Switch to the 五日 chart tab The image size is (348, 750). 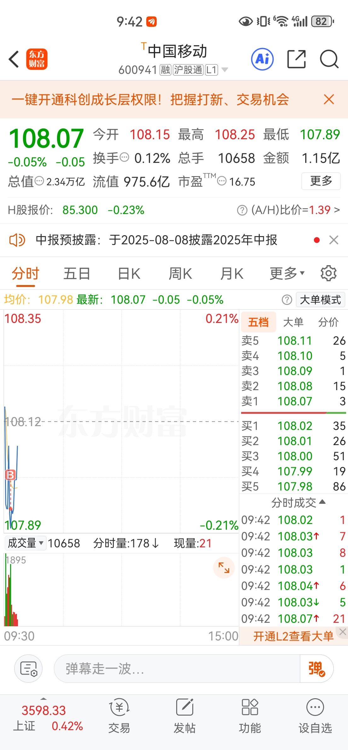click(77, 273)
